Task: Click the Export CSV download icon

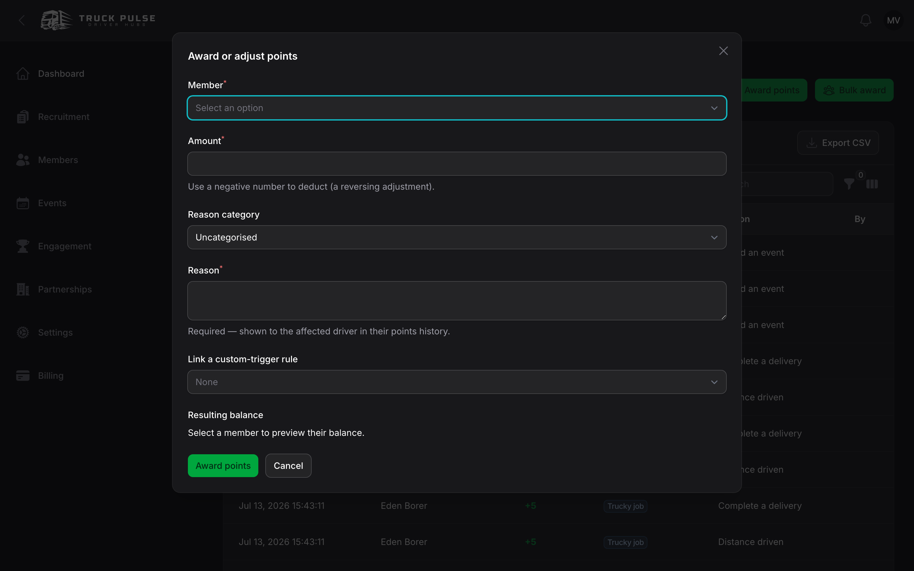Action: tap(811, 143)
